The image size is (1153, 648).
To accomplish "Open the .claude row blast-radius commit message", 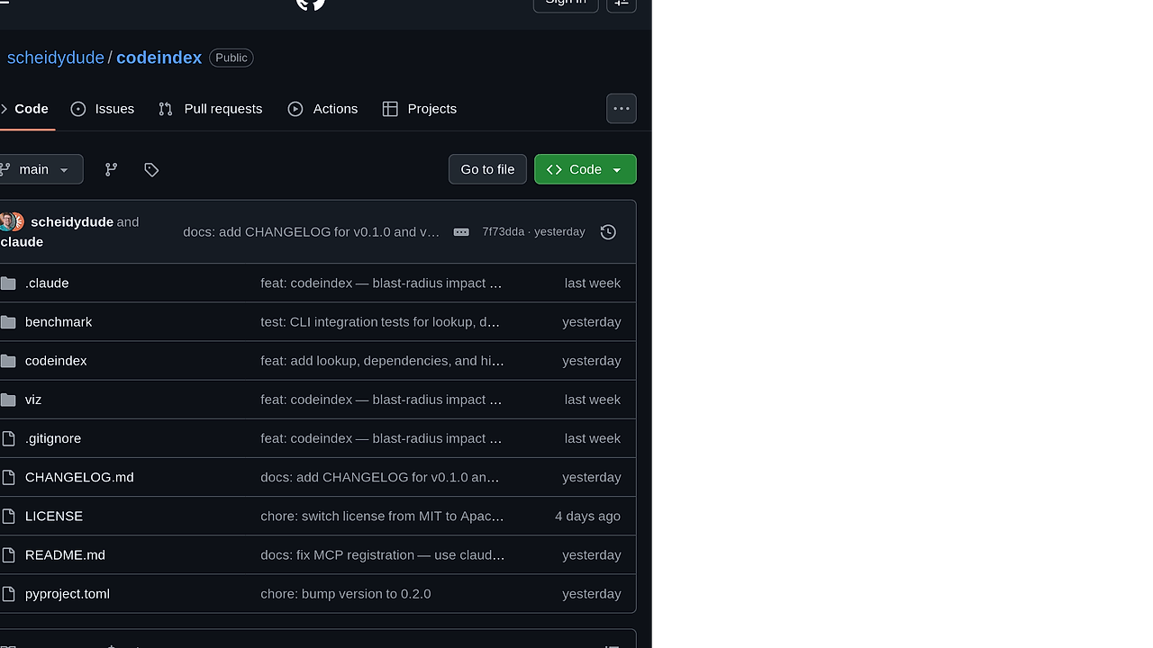I will click(x=381, y=283).
